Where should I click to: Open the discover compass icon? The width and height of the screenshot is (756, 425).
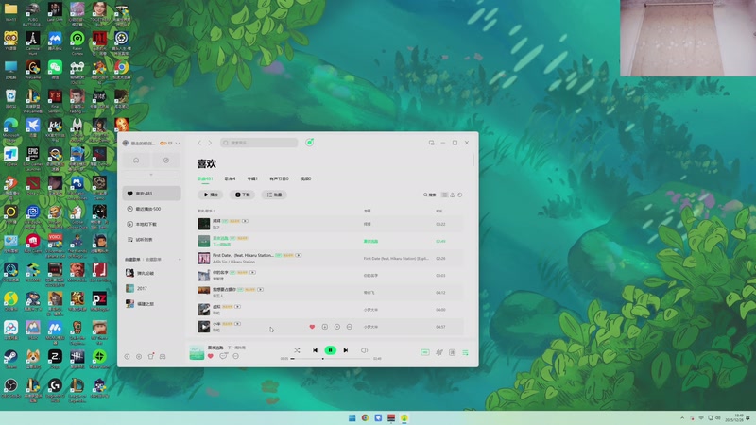pos(166,161)
